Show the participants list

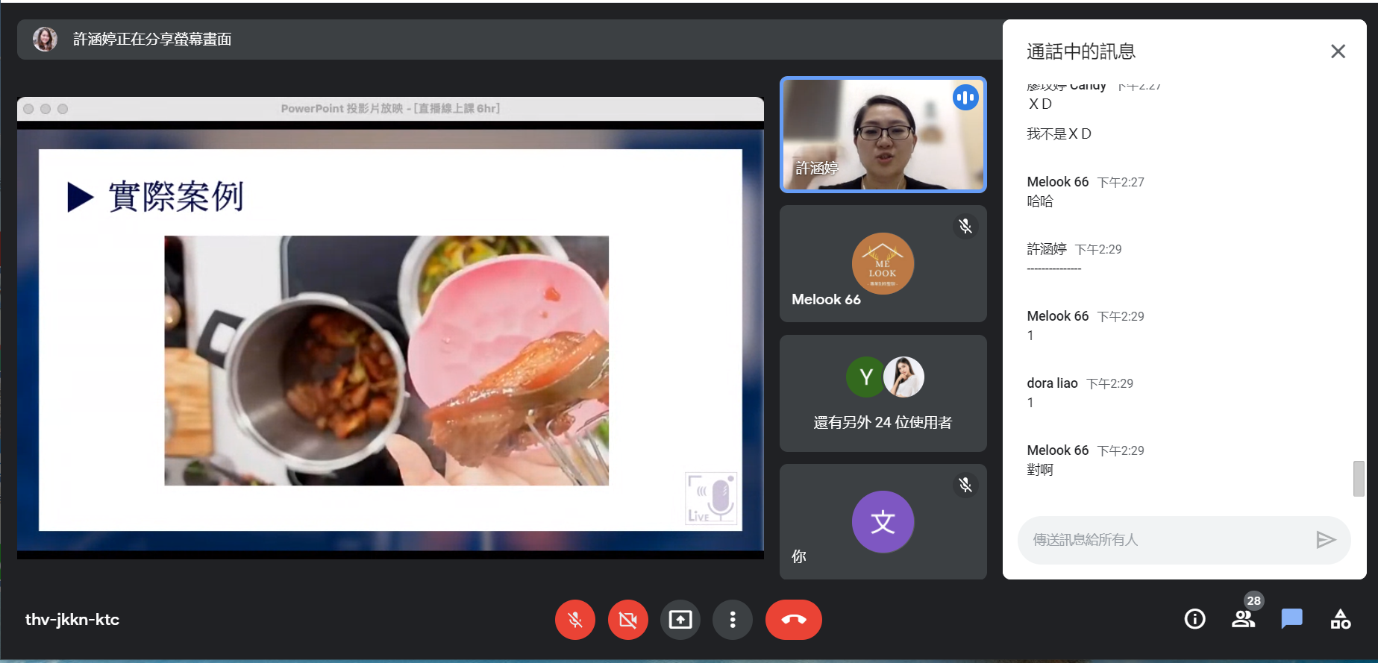coord(1243,619)
